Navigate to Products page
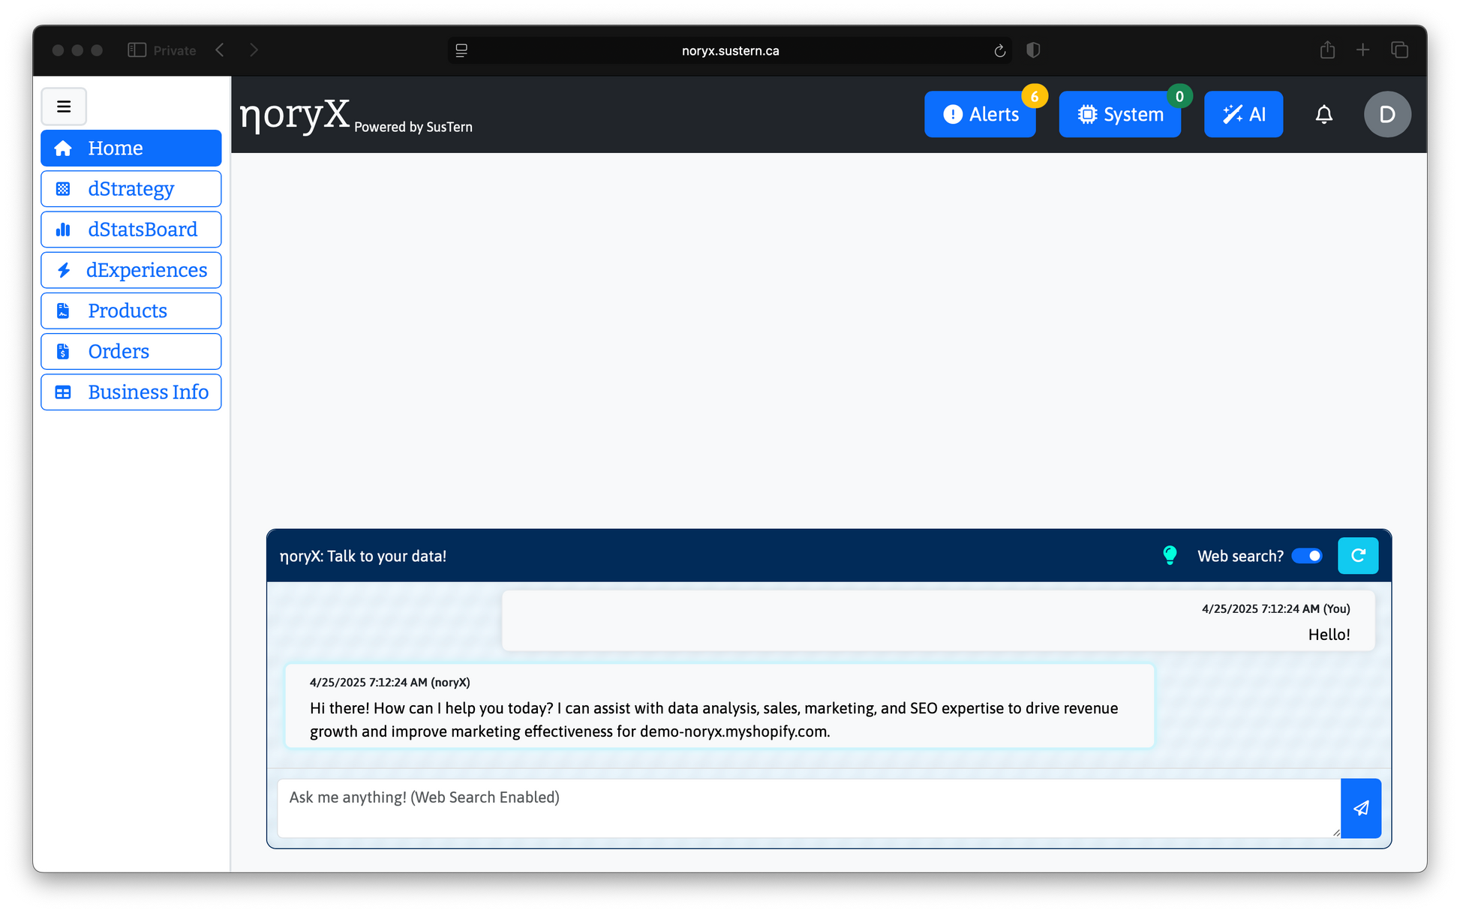 coord(131,311)
